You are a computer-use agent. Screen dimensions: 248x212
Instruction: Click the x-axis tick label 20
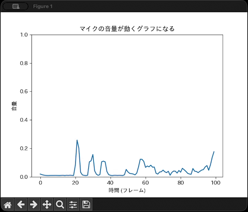click(75, 183)
